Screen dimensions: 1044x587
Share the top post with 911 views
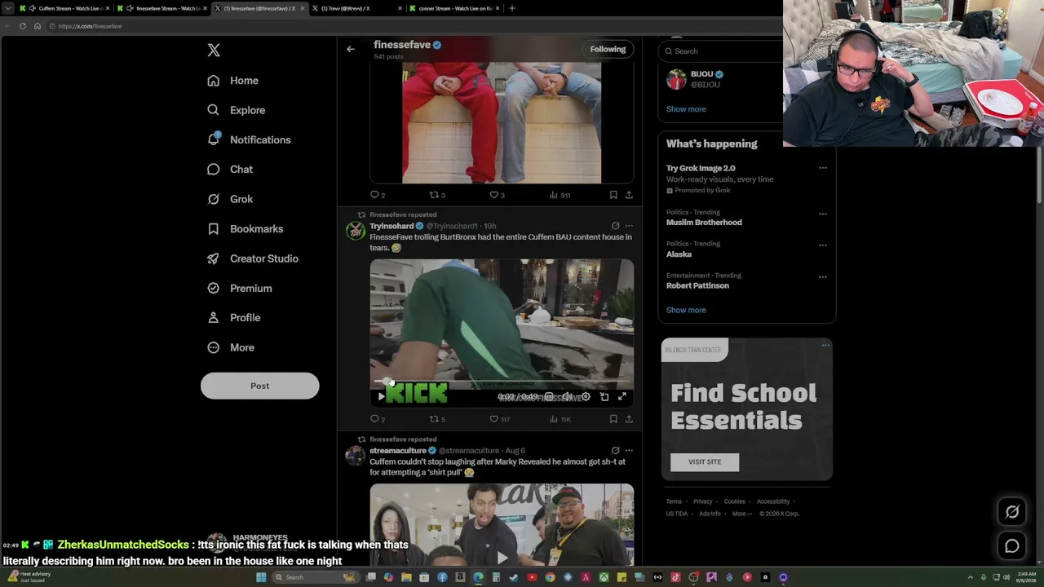[629, 195]
